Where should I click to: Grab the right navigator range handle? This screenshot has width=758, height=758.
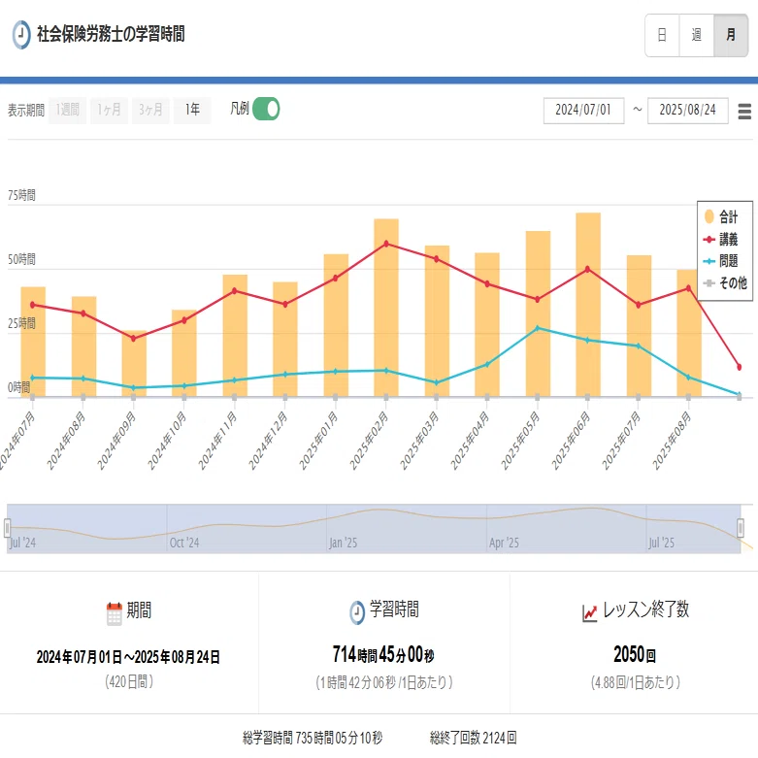click(x=741, y=528)
